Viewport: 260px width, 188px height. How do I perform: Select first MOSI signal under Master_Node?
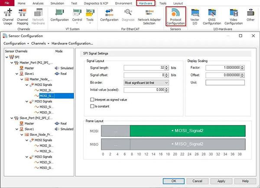(x=46, y=90)
